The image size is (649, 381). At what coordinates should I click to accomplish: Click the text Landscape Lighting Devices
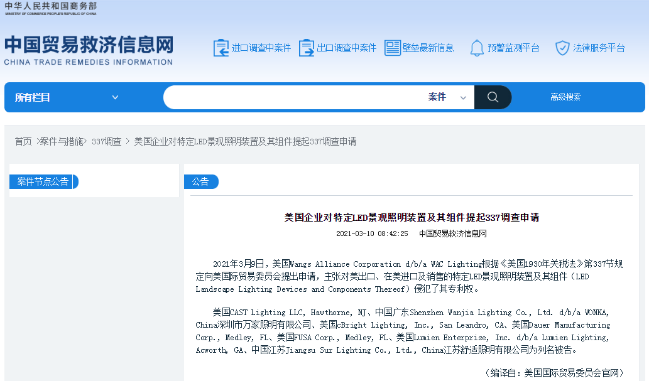point(251,289)
